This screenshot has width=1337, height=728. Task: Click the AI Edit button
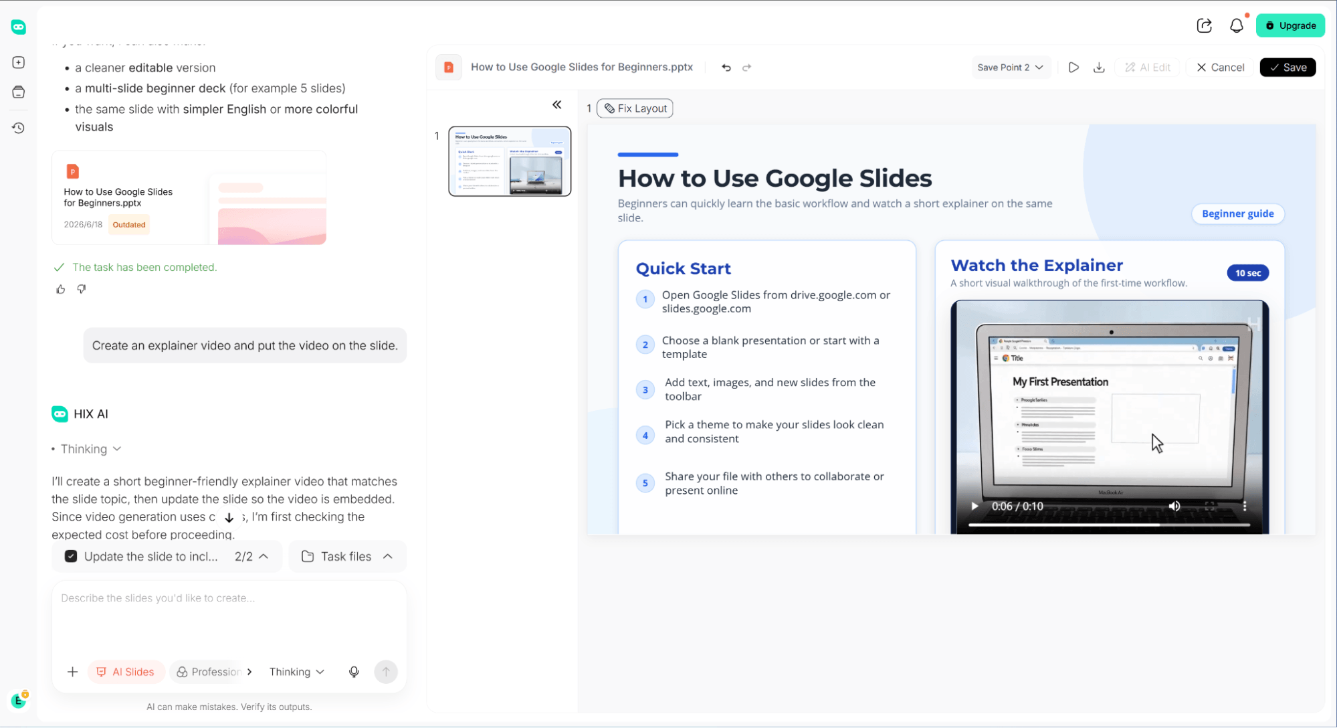pyautogui.click(x=1148, y=68)
